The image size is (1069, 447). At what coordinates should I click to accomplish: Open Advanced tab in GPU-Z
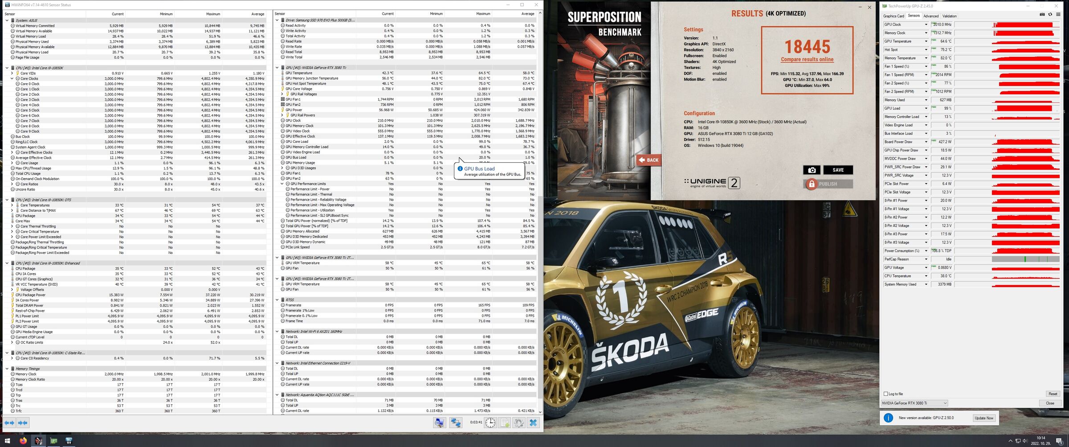[930, 16]
